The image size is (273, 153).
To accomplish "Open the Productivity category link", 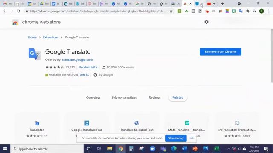I will pyautogui.click(x=88, y=67).
